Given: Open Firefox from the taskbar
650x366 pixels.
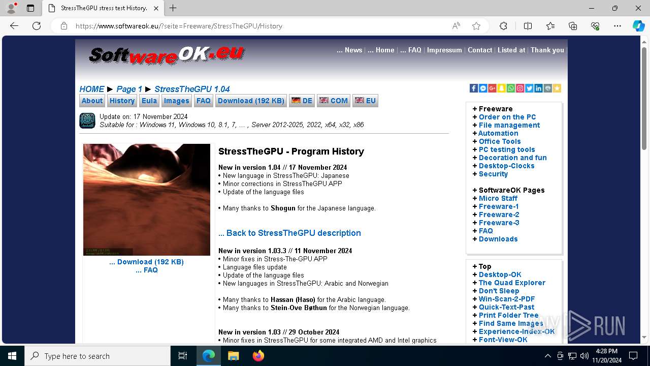Looking at the screenshot, I should [258, 356].
